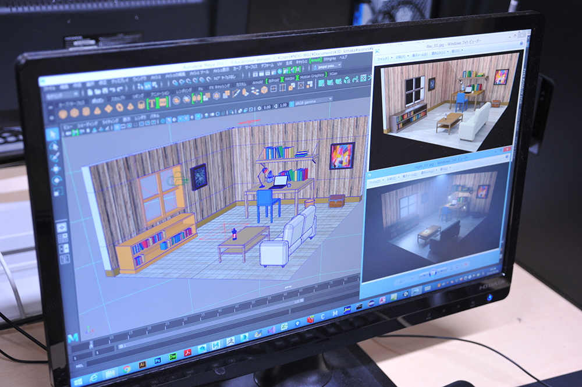582x387 pixels.
Task: Click the exposure field showing 0.00
Action: point(267,107)
